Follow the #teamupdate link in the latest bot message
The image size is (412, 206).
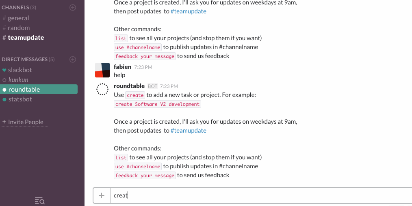tap(189, 131)
